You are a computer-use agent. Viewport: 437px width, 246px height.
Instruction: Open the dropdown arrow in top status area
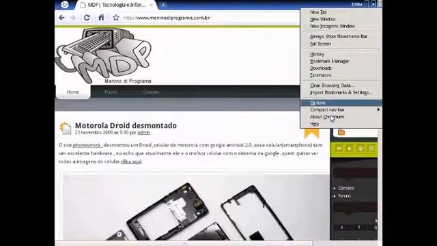coord(373,4)
